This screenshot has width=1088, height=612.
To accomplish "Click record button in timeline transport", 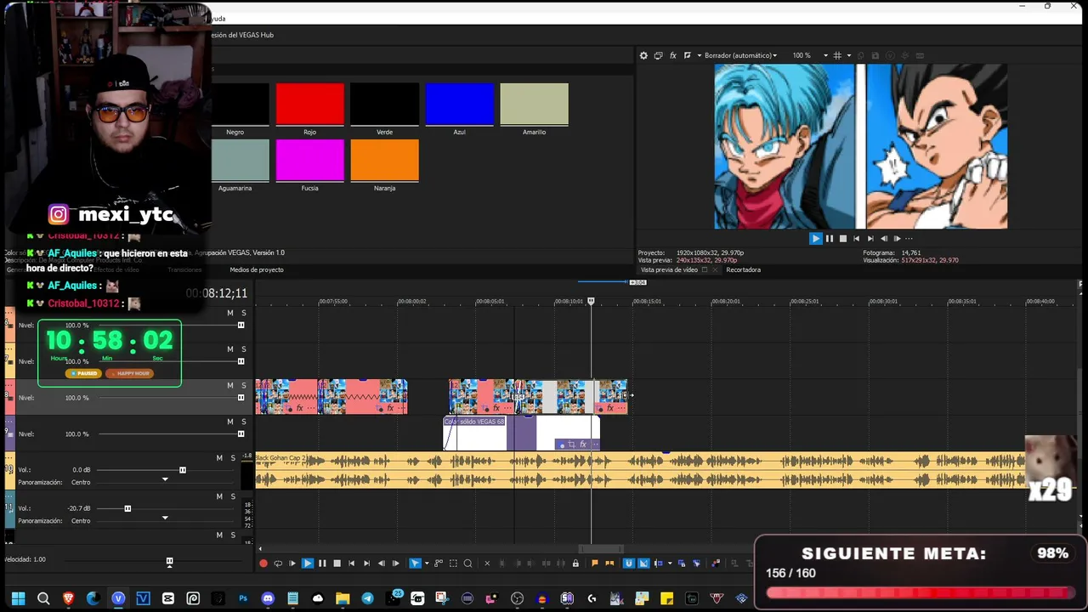I will (x=263, y=564).
